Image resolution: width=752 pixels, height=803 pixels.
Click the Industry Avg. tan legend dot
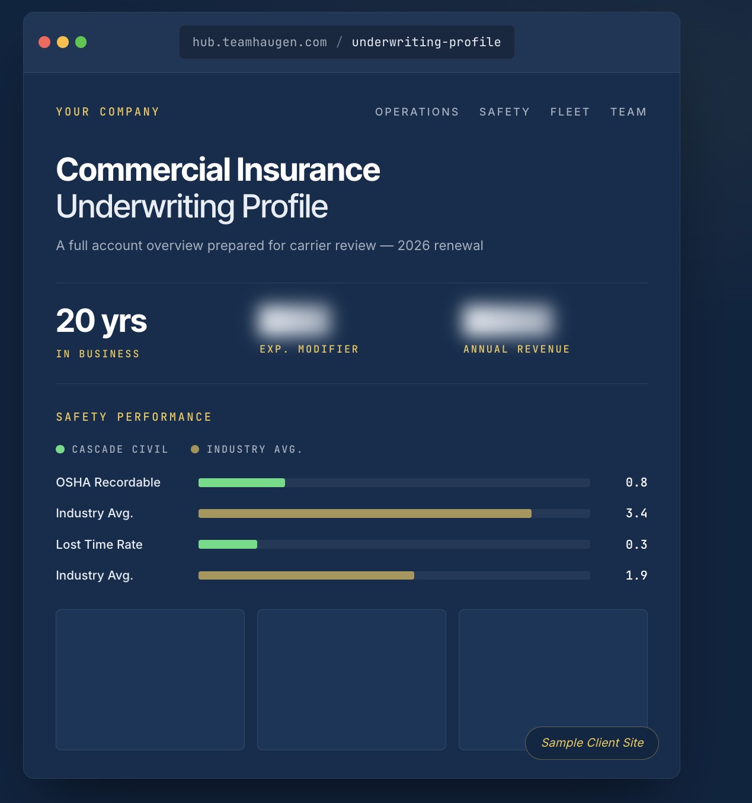point(195,449)
